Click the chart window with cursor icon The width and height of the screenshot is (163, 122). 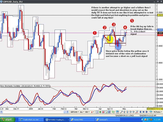tap(106, 112)
